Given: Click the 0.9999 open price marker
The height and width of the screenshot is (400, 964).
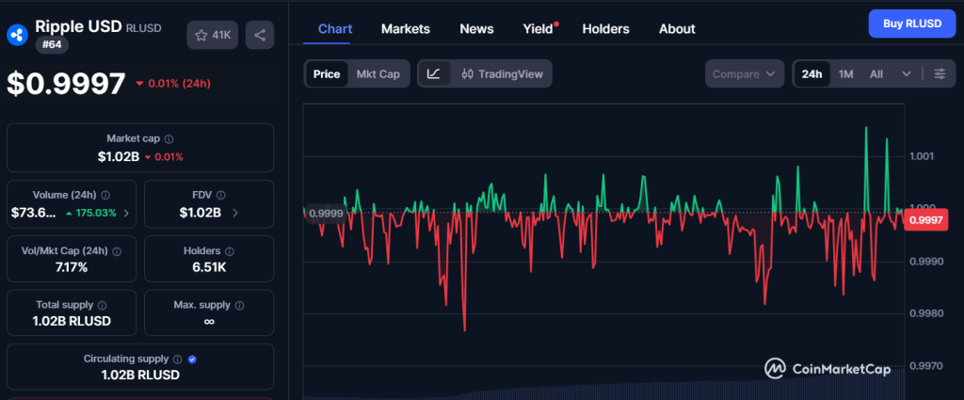Looking at the screenshot, I should pos(326,214).
